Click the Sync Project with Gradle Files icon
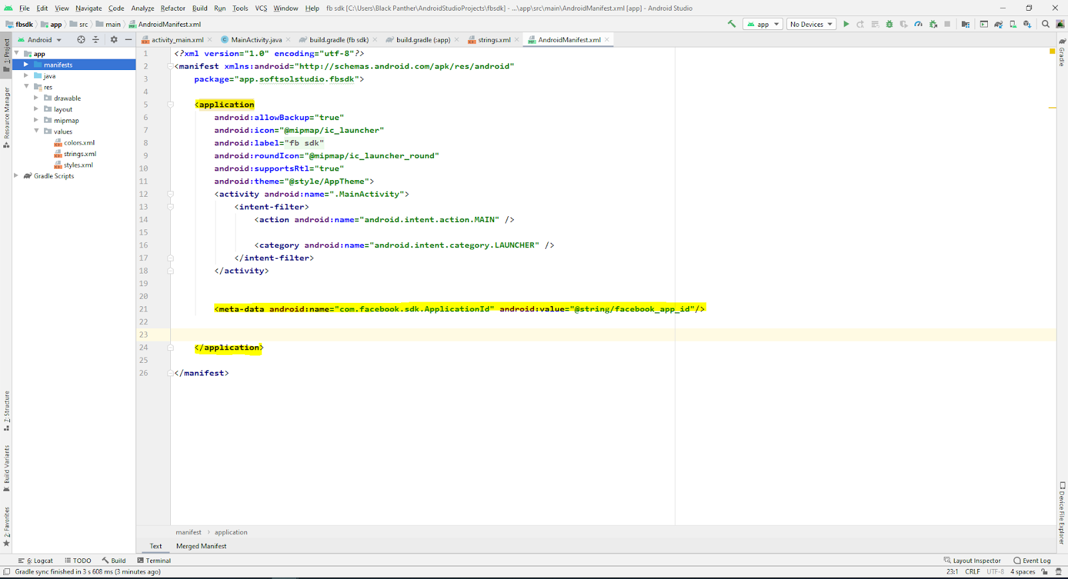The width and height of the screenshot is (1068, 579). 998,24
